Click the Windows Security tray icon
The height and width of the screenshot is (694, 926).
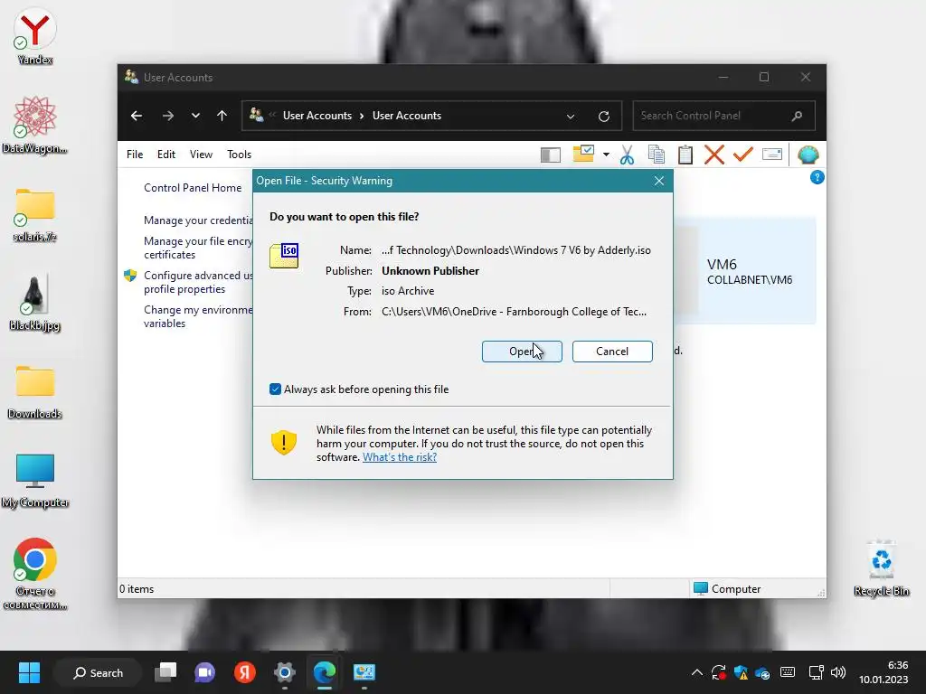[x=742, y=672]
